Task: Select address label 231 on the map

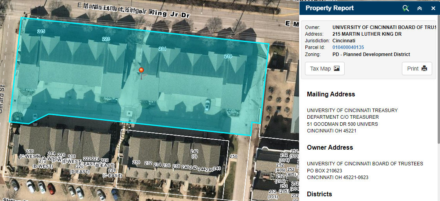Action: 162,49
